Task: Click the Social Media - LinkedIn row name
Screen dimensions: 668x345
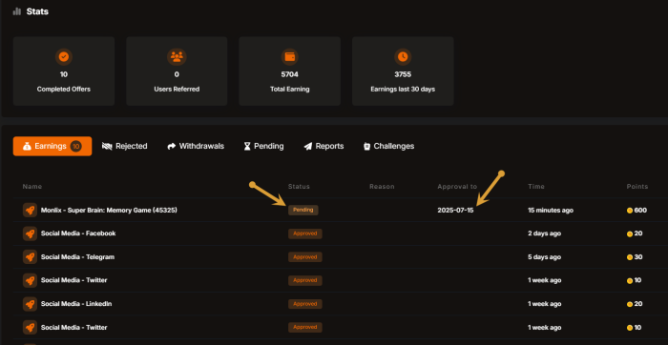Action: 76,304
